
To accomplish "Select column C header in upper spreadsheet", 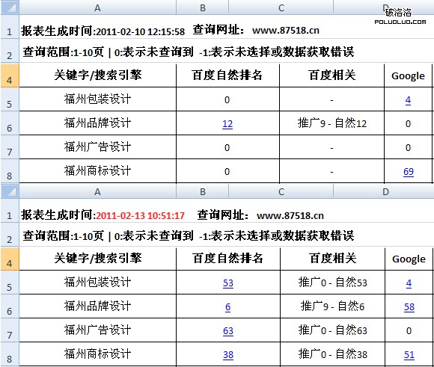I will tap(281, 7).
